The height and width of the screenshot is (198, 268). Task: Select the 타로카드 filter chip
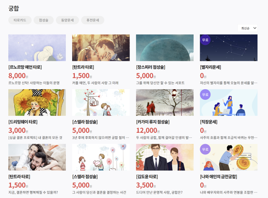tap(20, 20)
